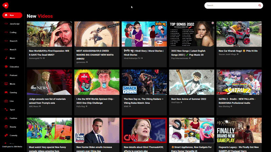Open the ABC News channel link
The width and height of the screenshot is (271, 152).
34,106
